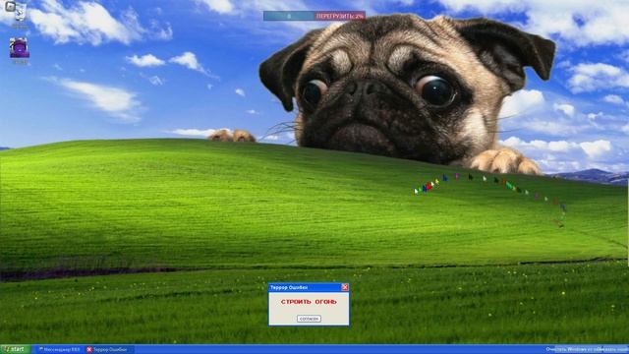Viewport: 629px width, 354px height.
Task: Click the Recycle Bin desktop icon
Action: (x=20, y=13)
